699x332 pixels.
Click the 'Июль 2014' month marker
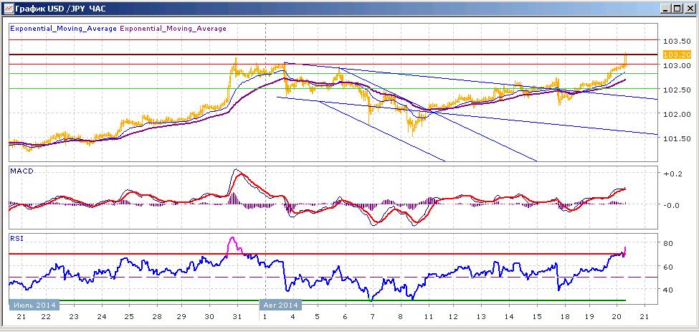coord(35,305)
